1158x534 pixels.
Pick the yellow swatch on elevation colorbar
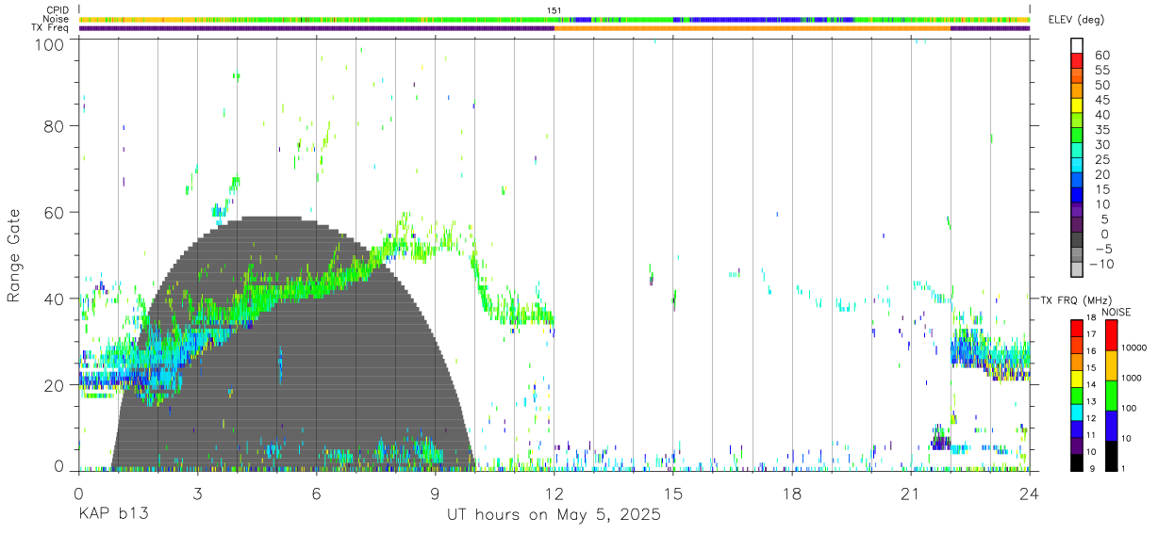pyautogui.click(x=1077, y=105)
